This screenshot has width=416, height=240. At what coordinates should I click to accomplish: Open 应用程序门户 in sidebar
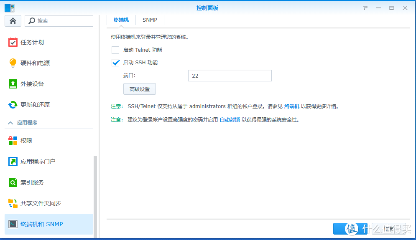point(49,162)
